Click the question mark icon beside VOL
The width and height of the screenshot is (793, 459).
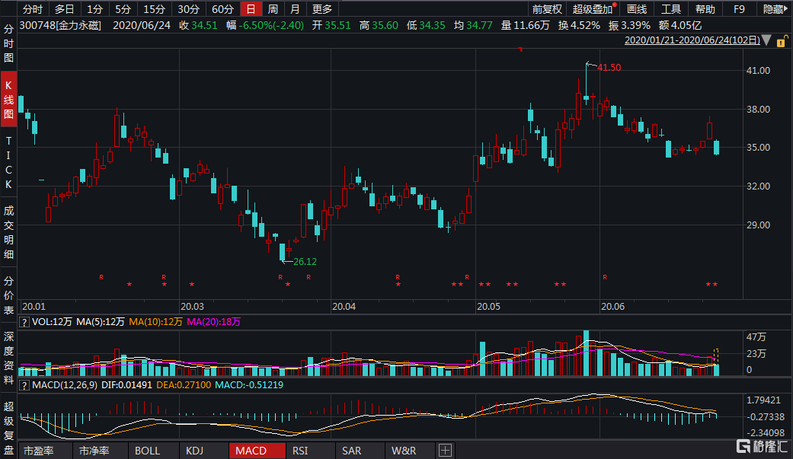click(24, 322)
